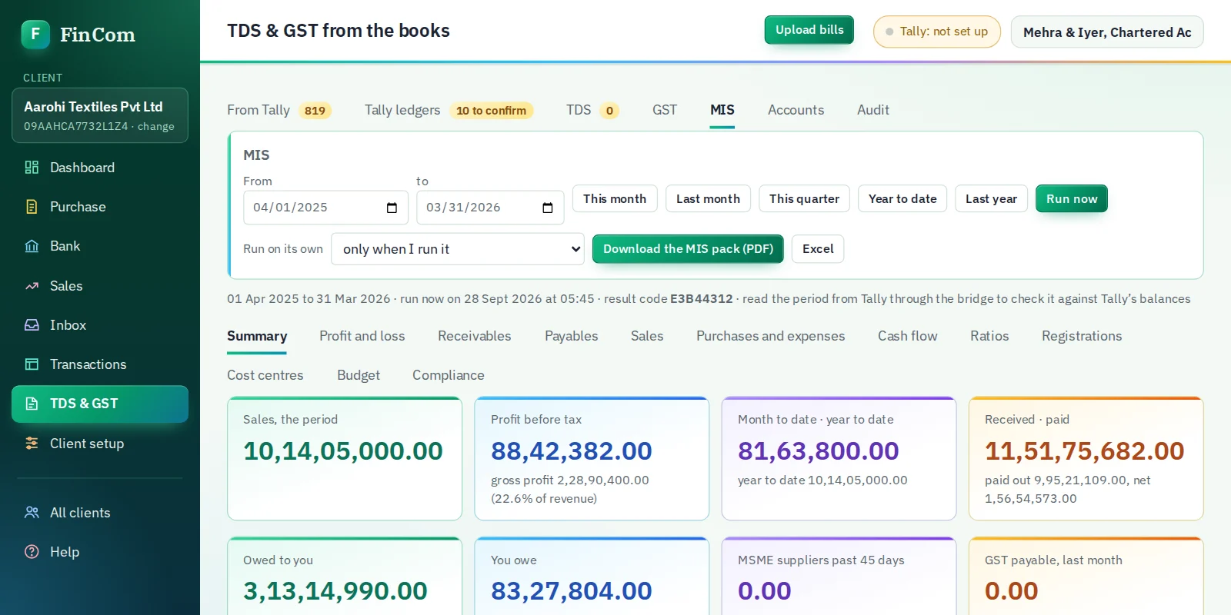Viewport: 1231px width, 615px height.
Task: Open Cost centres sub-tab
Action: pyautogui.click(x=265, y=375)
